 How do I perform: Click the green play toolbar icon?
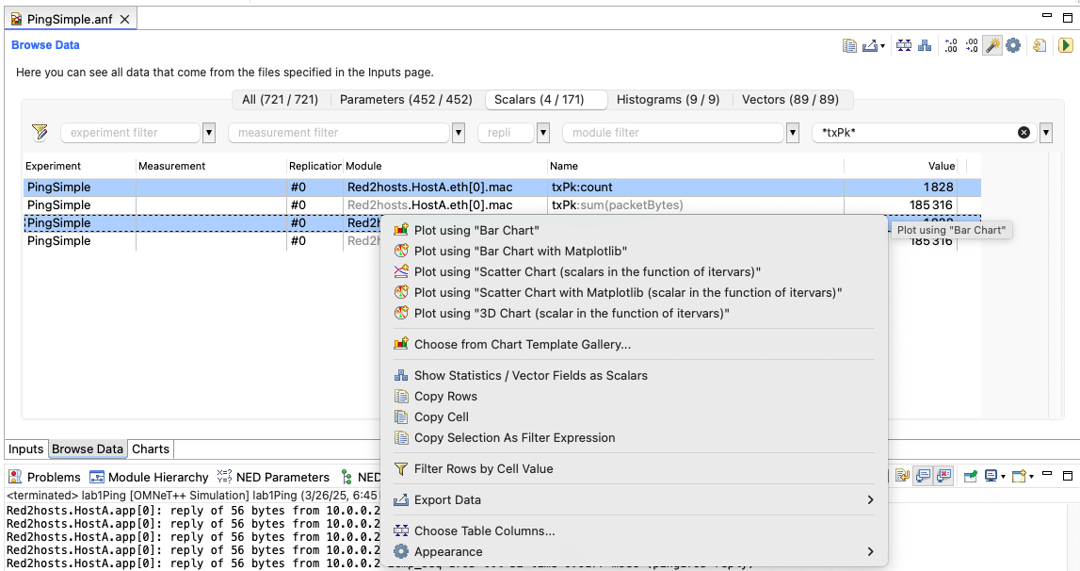click(1066, 45)
